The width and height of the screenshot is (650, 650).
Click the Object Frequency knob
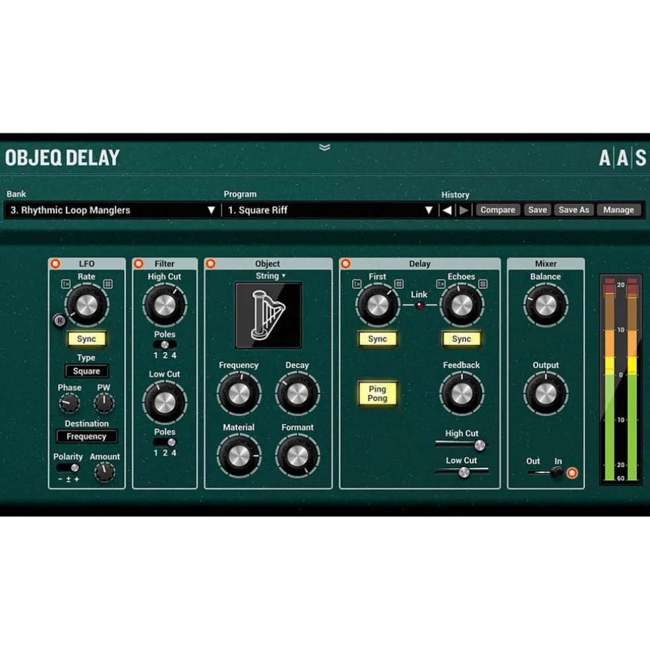[x=239, y=394]
